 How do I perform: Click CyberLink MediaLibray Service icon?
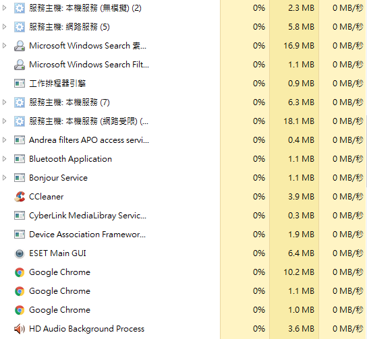tap(20, 216)
